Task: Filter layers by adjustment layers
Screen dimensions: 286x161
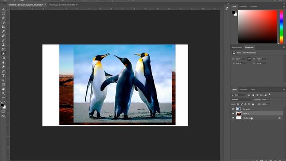Action: click(x=253, y=95)
